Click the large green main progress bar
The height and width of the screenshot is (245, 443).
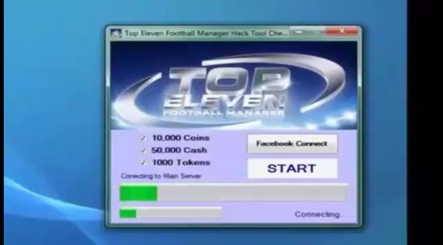tap(234, 193)
